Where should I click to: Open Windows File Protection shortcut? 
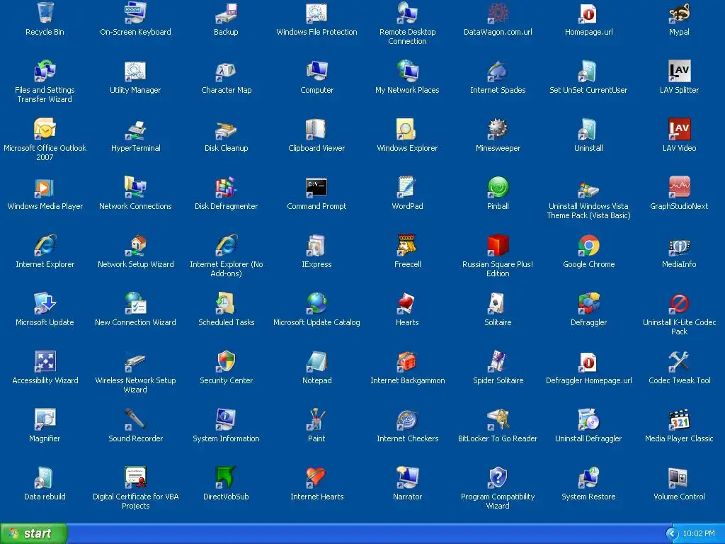click(x=316, y=13)
